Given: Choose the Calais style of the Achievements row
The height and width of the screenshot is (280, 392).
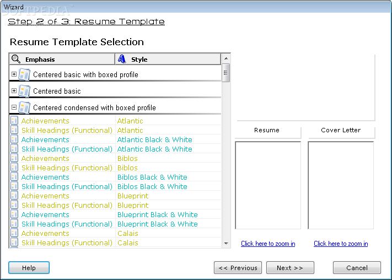Looking at the screenshot, I should 128,233.
